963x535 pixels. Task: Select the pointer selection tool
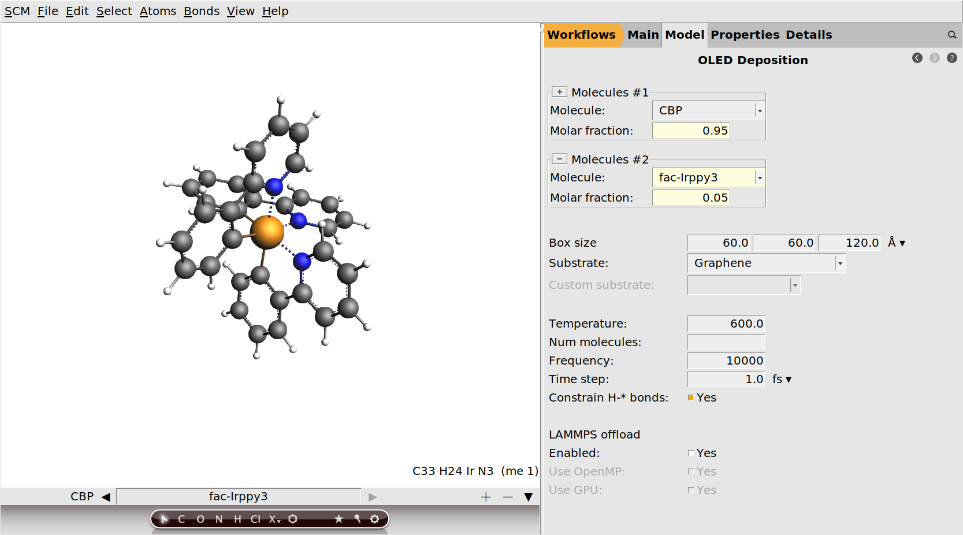(164, 519)
